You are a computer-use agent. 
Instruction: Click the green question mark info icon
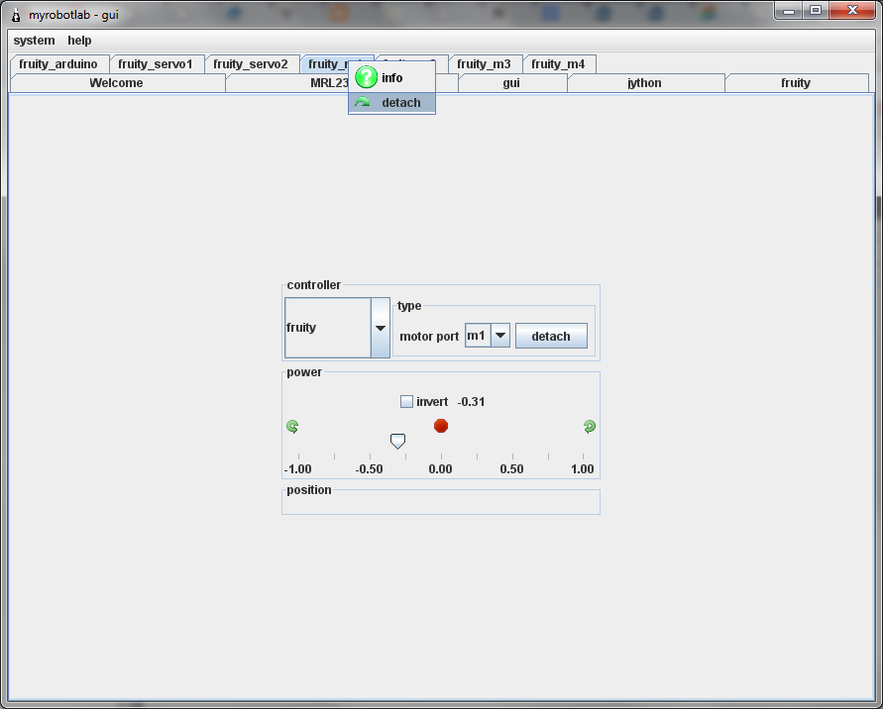tap(366, 77)
